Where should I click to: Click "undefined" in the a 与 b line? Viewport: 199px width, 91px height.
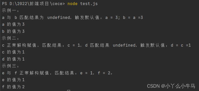58,17
